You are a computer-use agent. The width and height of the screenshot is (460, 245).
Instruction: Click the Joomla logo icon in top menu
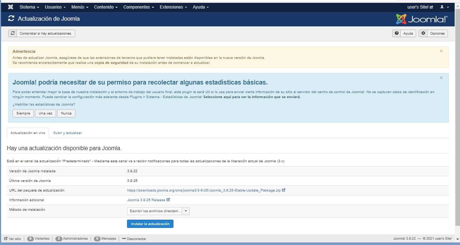click(x=11, y=7)
